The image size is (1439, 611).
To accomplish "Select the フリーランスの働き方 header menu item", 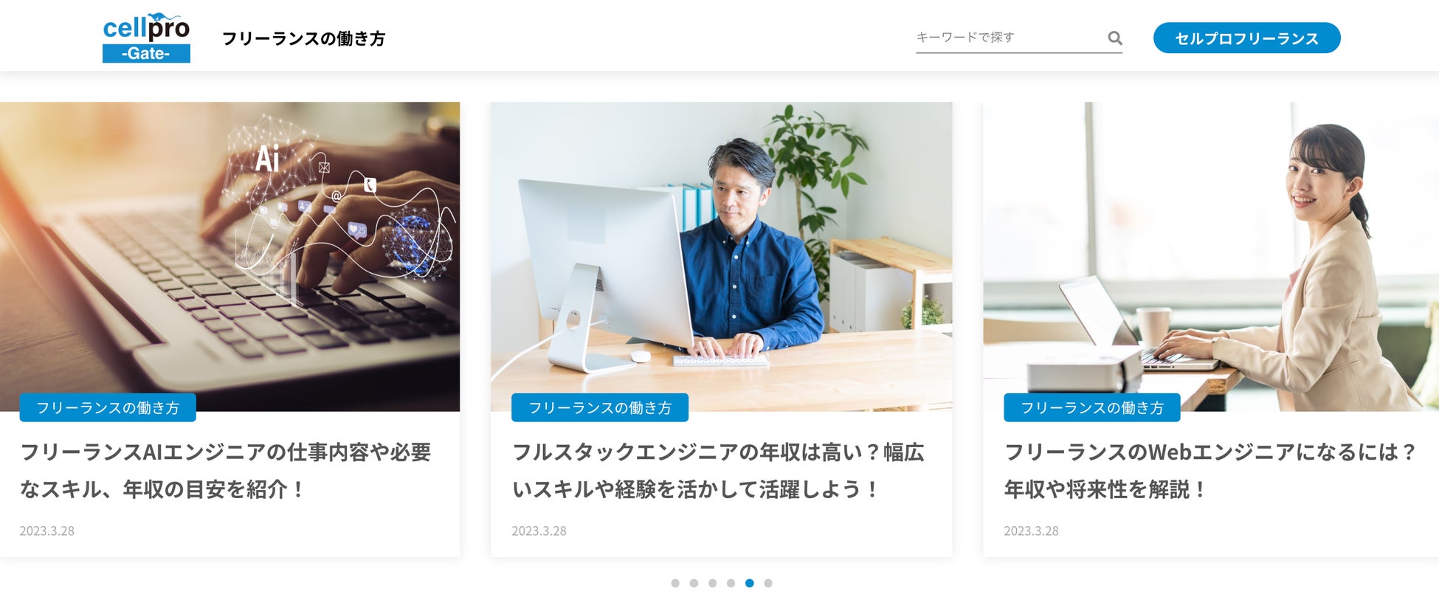I will [x=303, y=38].
